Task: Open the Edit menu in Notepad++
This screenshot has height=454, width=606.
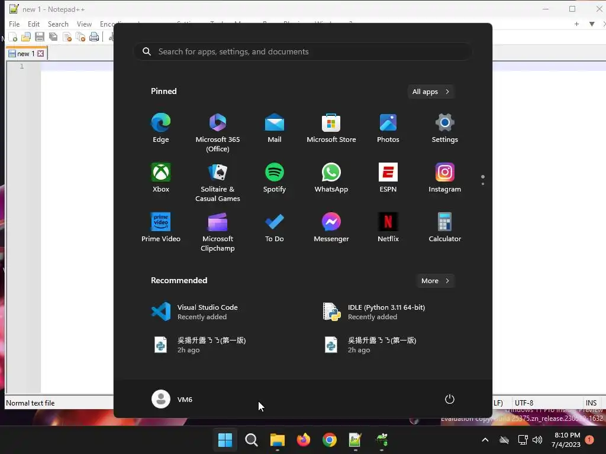Action: 34,24
